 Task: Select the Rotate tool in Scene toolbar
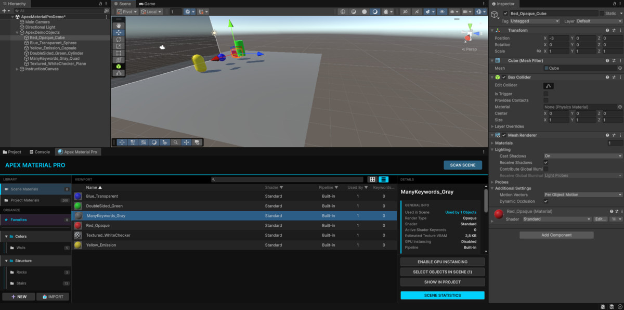tap(119, 39)
